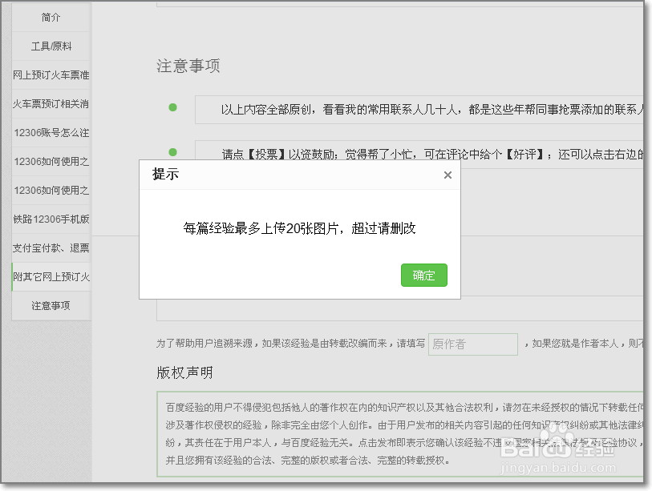Viewport: 652px width, 491px height.
Task: Select the 简介 section in the sidebar
Action: pyautogui.click(x=50, y=16)
